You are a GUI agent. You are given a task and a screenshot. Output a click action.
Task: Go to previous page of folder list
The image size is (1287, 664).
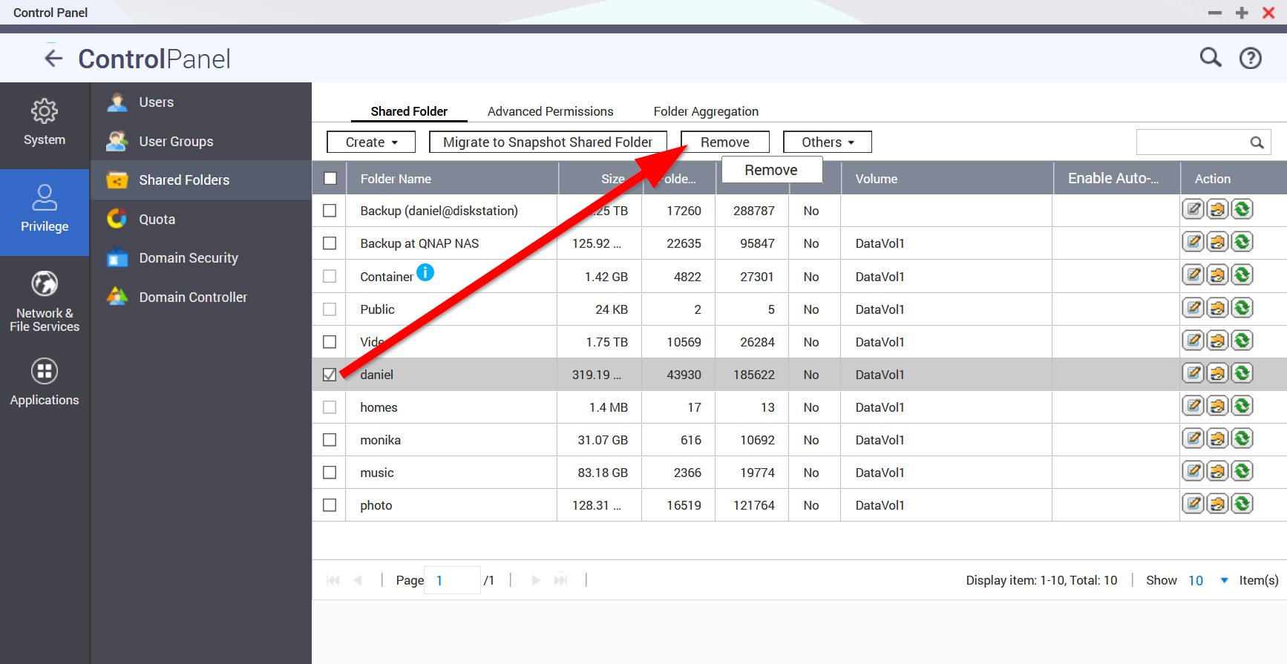(x=358, y=580)
